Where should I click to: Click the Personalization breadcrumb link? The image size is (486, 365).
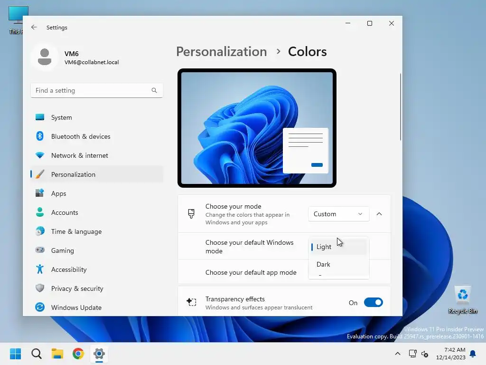(221, 51)
